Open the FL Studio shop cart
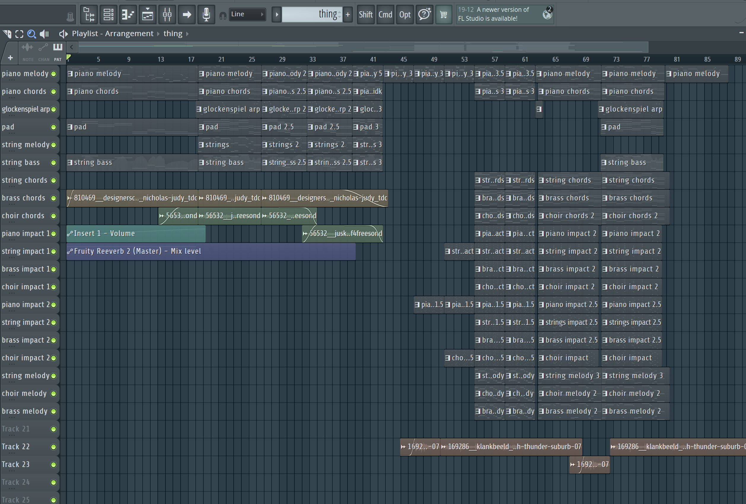This screenshot has width=746, height=504. (x=444, y=15)
